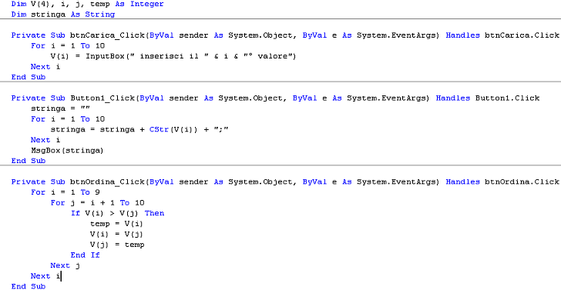Click the "Next j" line
The width and height of the screenshot is (561, 290).
tap(65, 265)
